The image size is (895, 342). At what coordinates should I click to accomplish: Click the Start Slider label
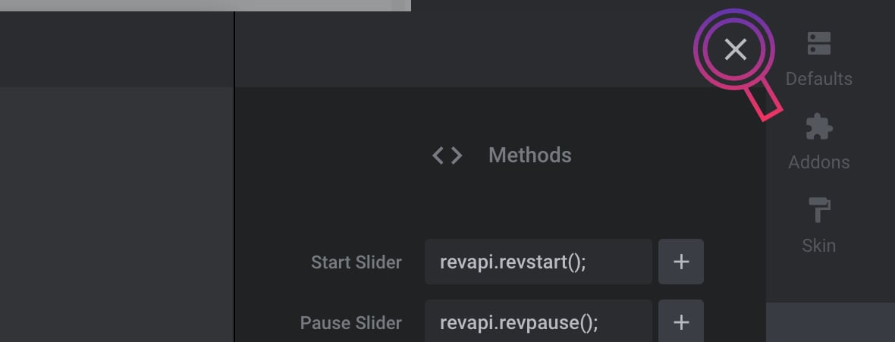click(356, 262)
